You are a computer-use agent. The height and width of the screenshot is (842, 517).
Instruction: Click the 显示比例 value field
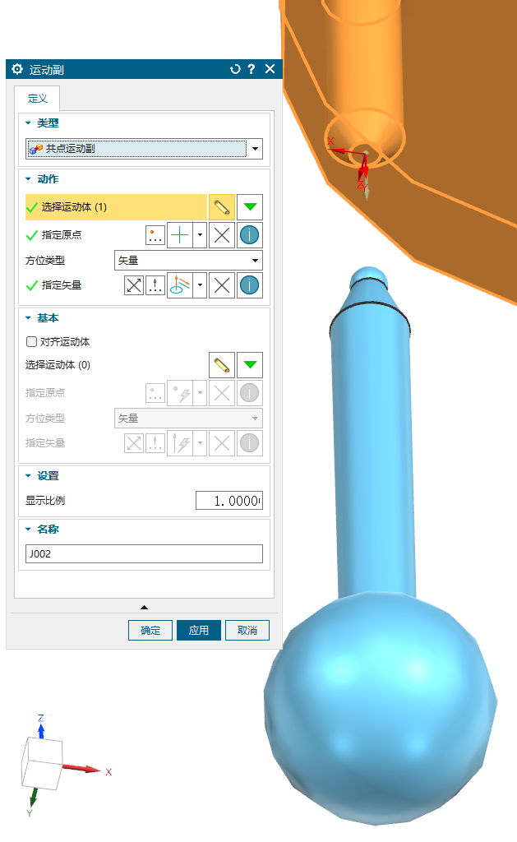229,501
